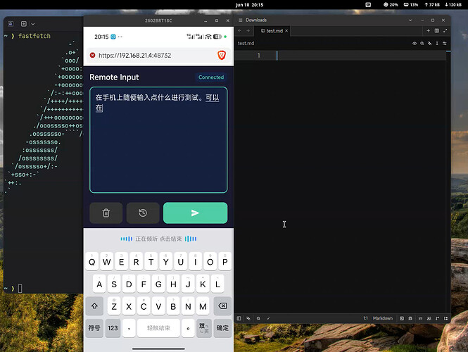468x352 pixels.
Task: Zoom the editor pane with expand icon
Action: (x=445, y=30)
